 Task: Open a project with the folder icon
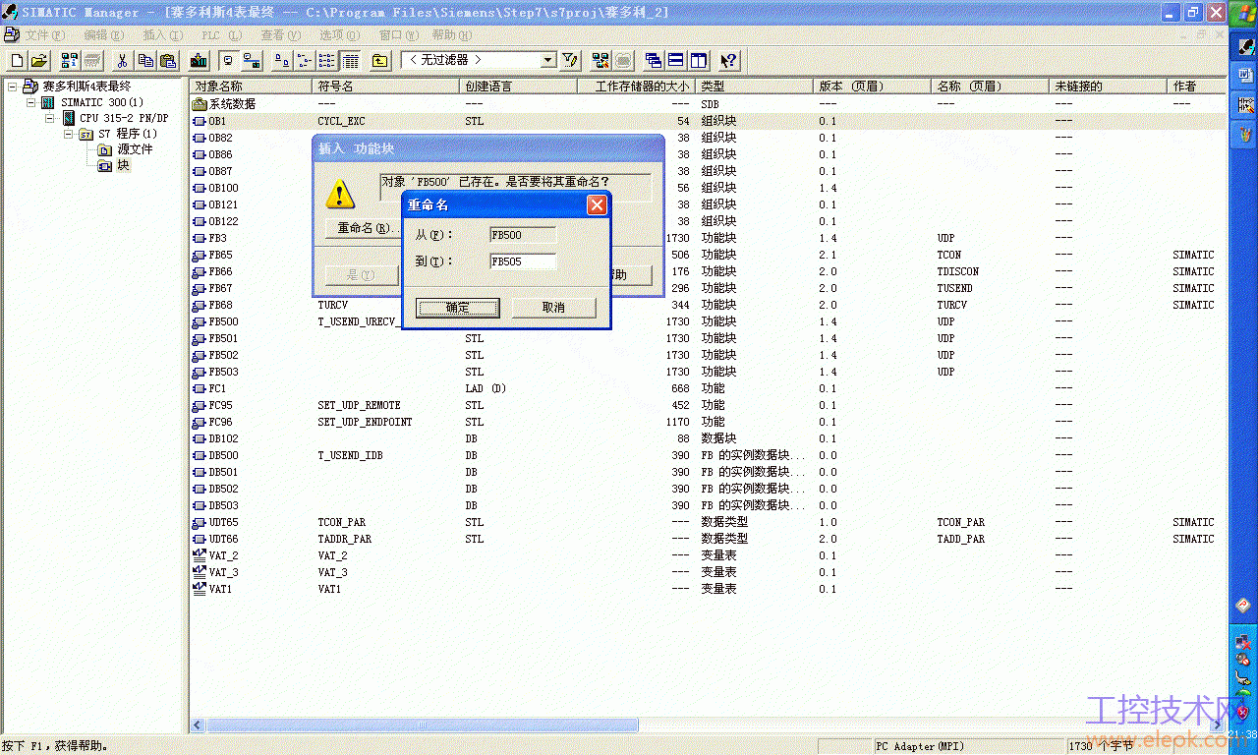39,61
